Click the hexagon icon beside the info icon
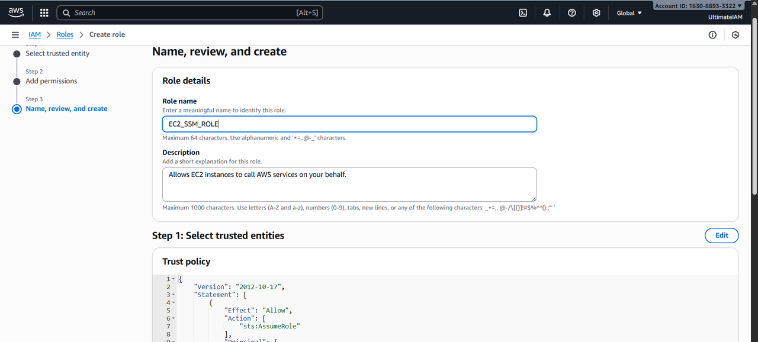This screenshot has height=342, width=758. (x=735, y=35)
